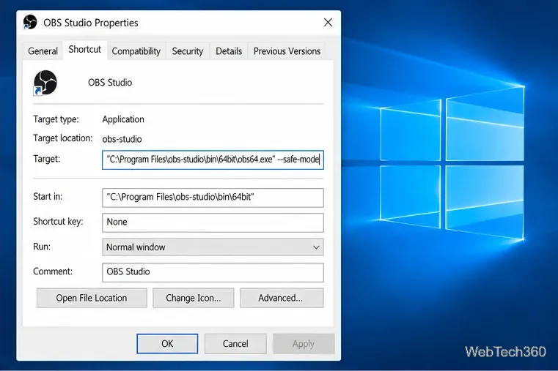View the Previous Versions tab
Screen dimensions: 558x371
click(x=287, y=51)
